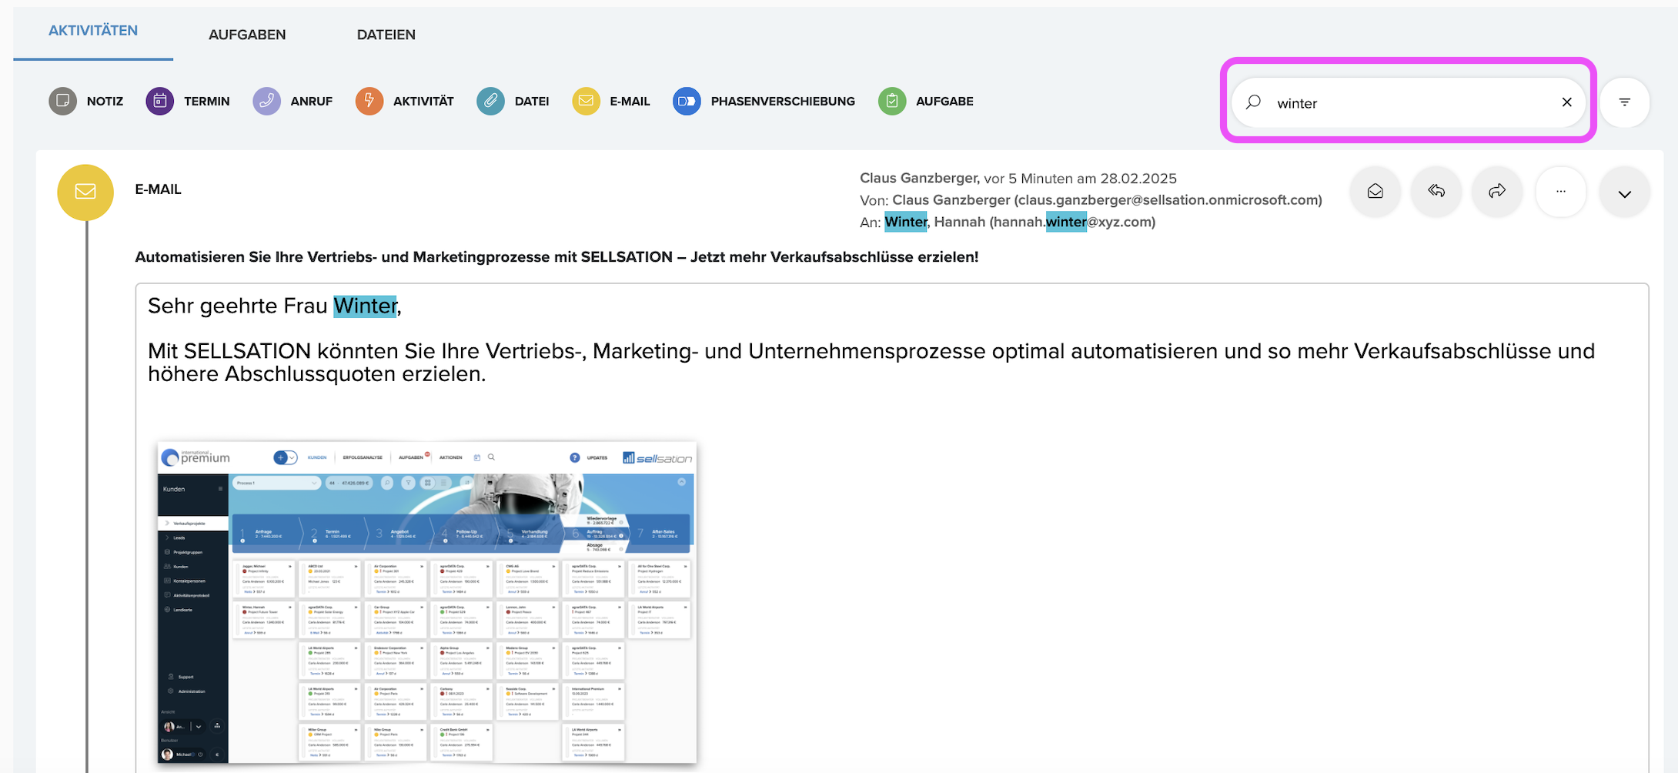Clear the search with the X button
The height and width of the screenshot is (773, 1678).
tap(1566, 102)
